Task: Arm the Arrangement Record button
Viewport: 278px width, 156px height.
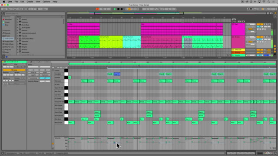Action: tap(122, 9)
